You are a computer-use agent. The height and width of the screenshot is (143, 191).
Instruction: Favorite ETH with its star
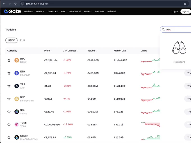(9, 73)
